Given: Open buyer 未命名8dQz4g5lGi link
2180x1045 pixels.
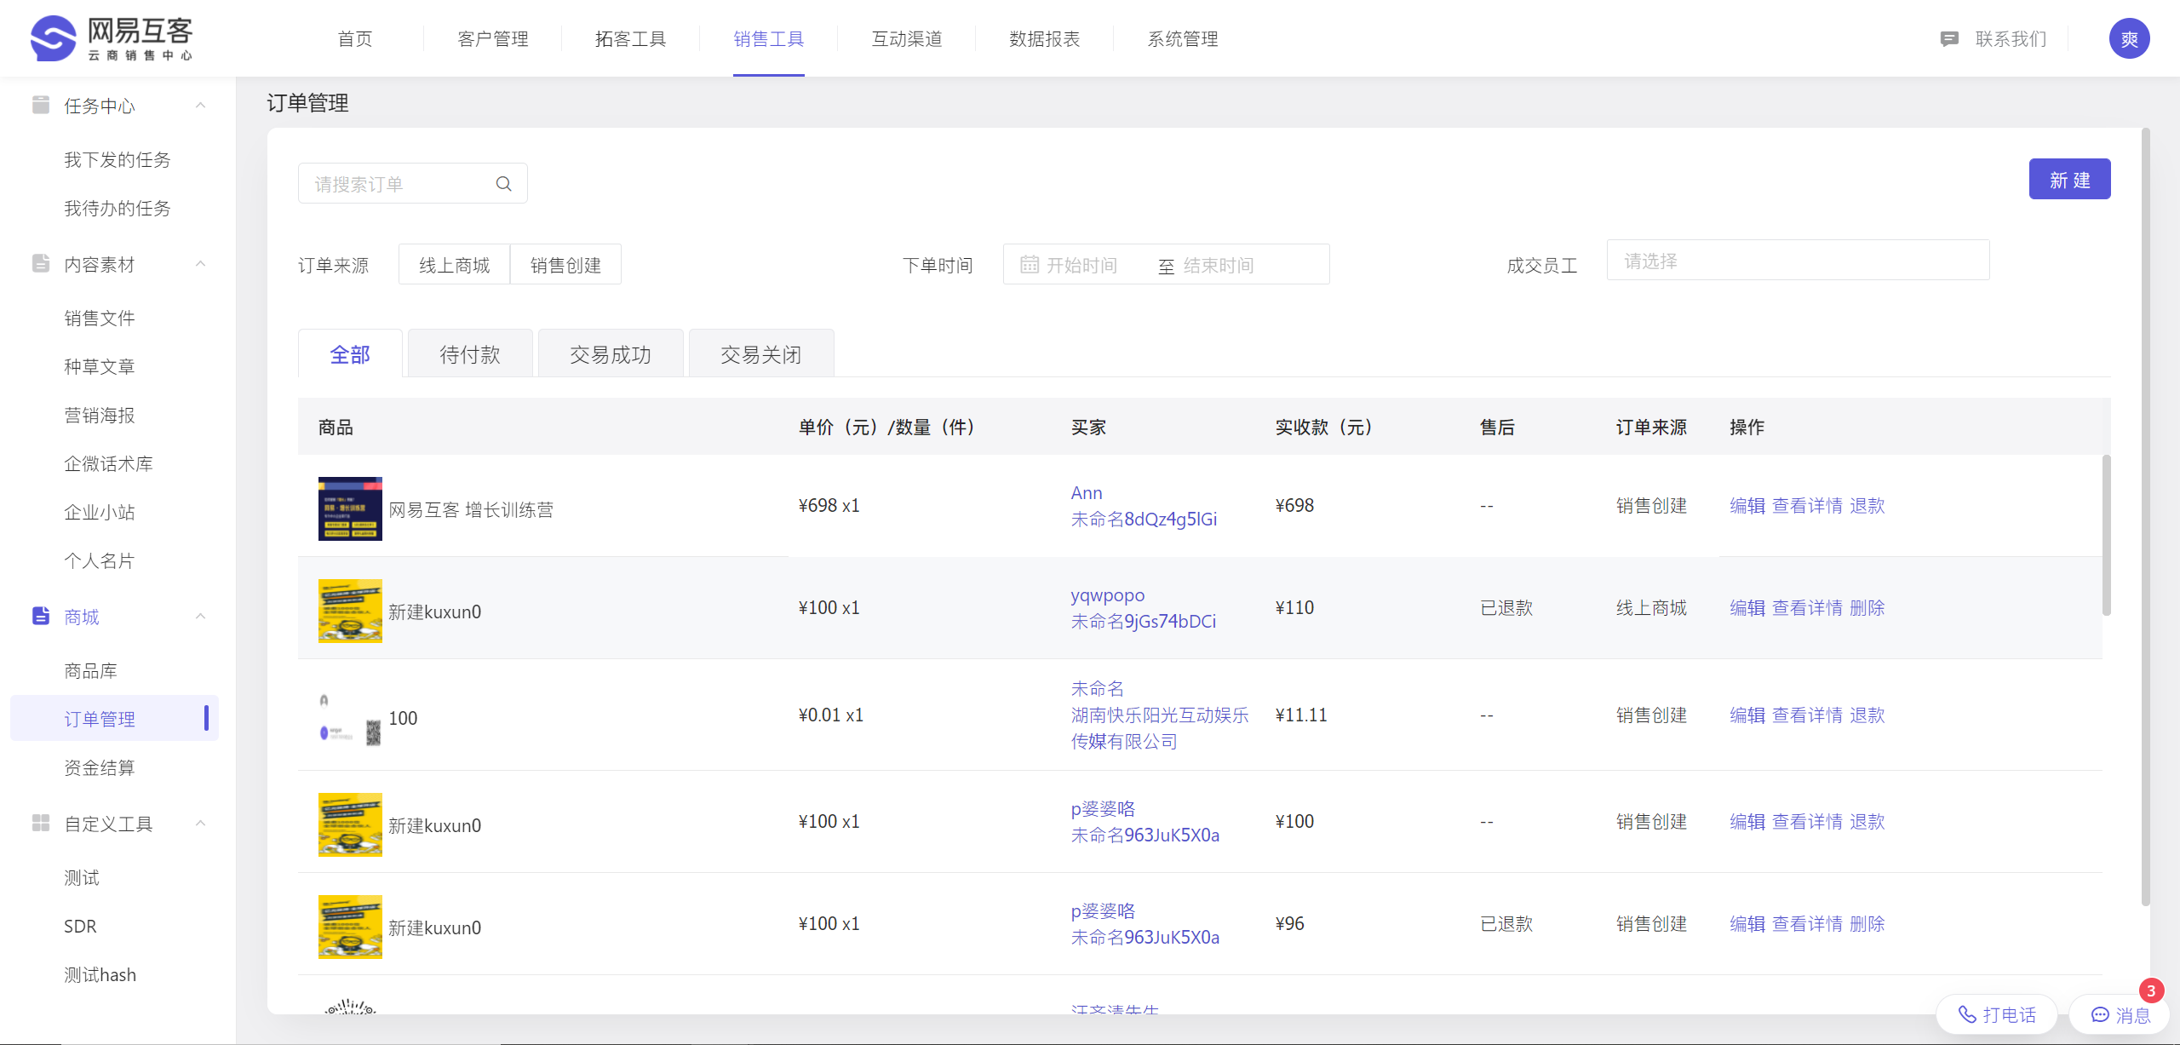Looking at the screenshot, I should [1144, 519].
